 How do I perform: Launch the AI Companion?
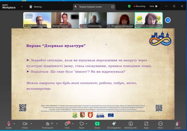114,125
